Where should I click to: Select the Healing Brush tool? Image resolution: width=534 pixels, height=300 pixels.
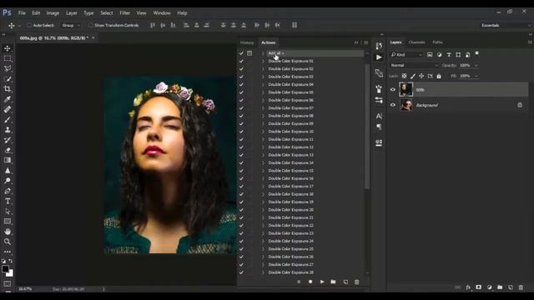[x=8, y=109]
